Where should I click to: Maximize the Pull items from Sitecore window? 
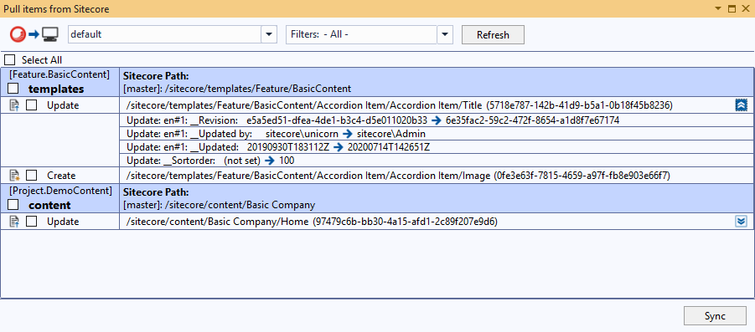[x=732, y=8]
